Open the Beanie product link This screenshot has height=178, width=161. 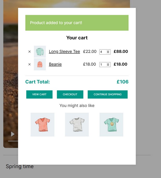pos(55,64)
